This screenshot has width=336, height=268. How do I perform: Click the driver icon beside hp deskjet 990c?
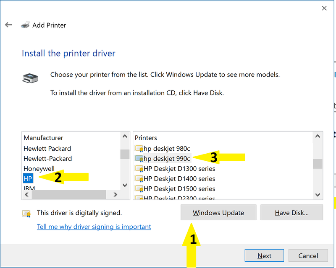coord(139,158)
